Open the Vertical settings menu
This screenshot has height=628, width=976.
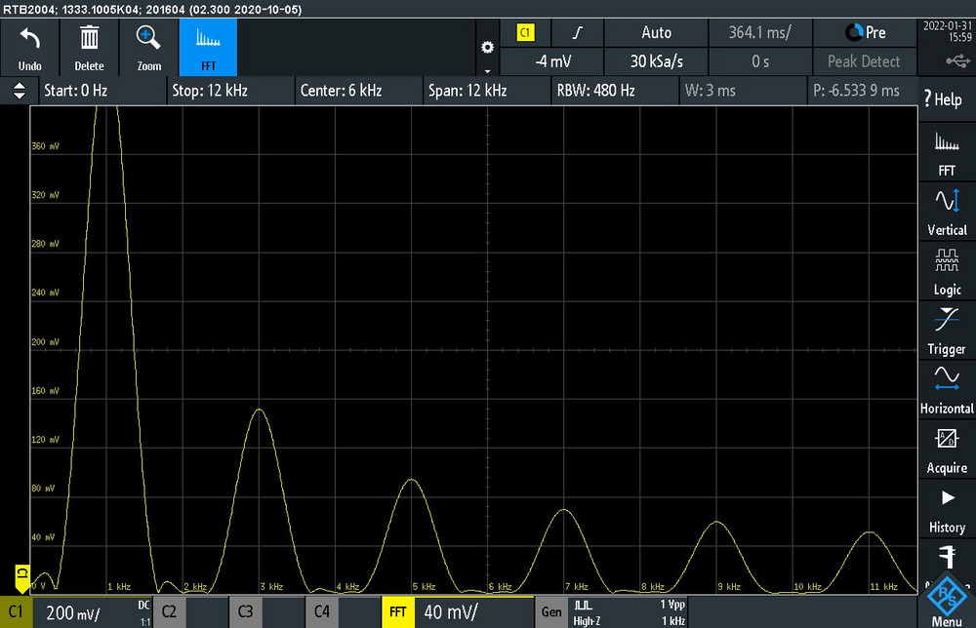tap(947, 213)
